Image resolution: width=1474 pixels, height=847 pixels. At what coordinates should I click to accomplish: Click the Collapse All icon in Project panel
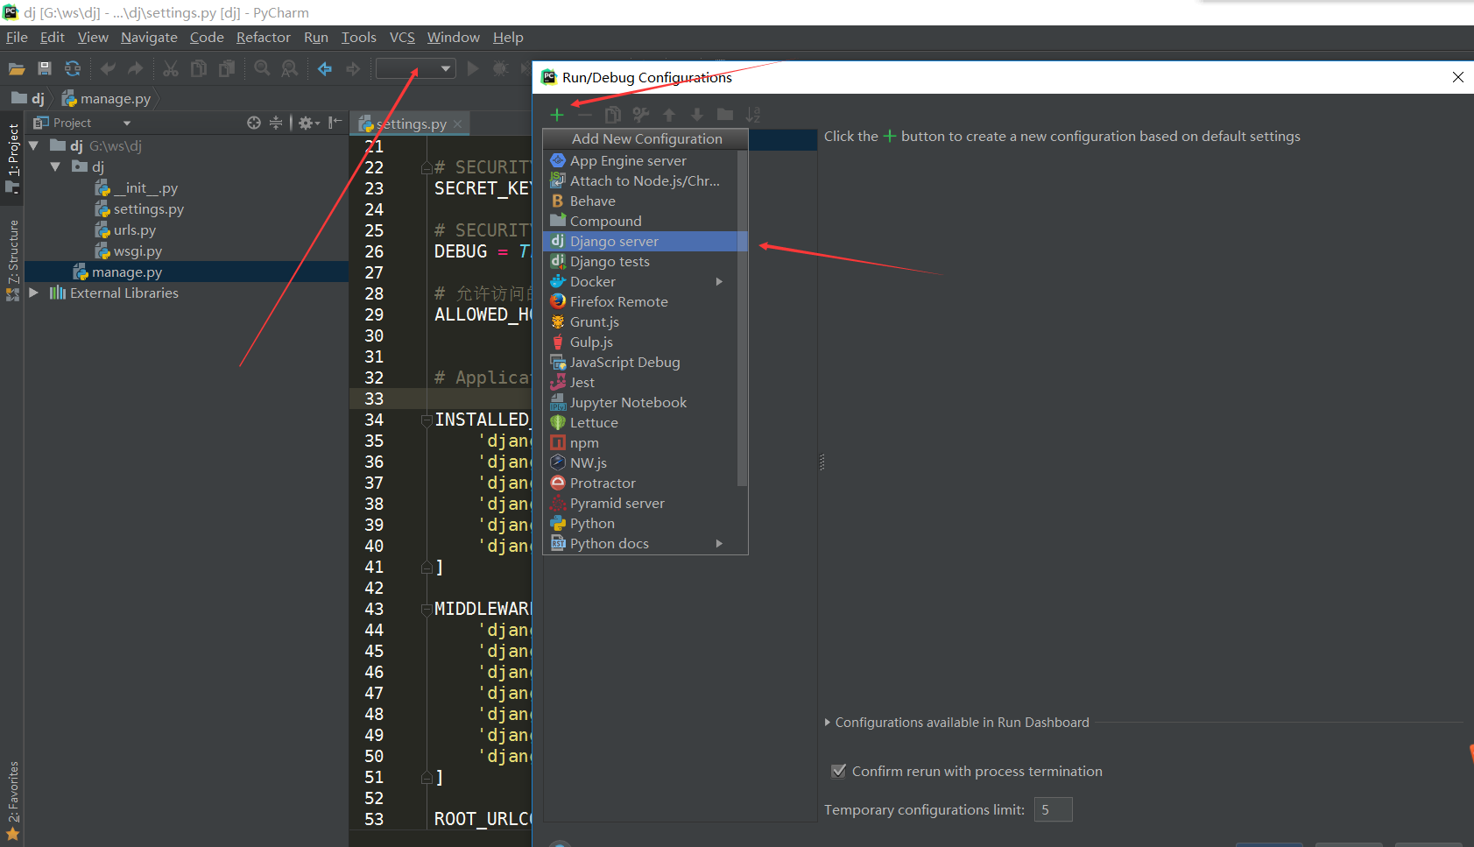pyautogui.click(x=276, y=123)
